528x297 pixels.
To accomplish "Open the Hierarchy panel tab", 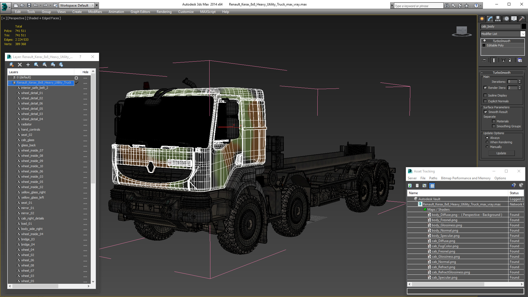I will coord(498,19).
